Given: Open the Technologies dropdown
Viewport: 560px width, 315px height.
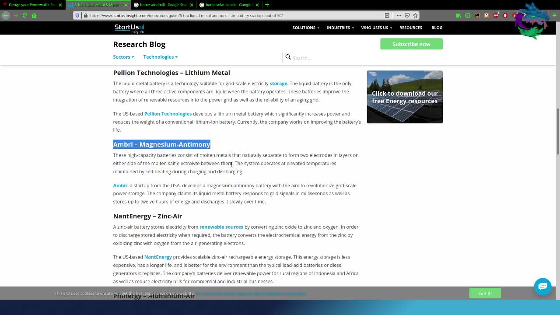Looking at the screenshot, I should pyautogui.click(x=160, y=57).
